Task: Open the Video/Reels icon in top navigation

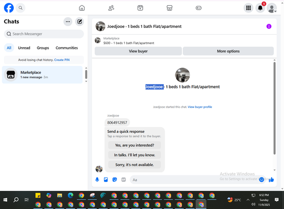Action: (140, 8)
